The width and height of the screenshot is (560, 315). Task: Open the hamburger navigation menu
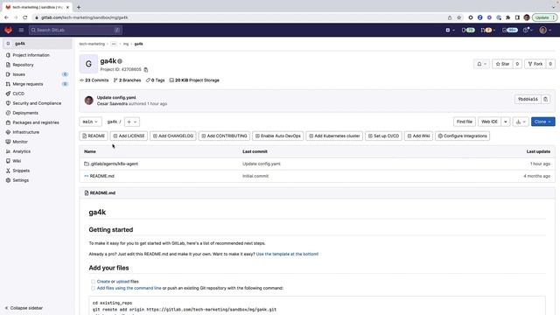(x=21, y=30)
